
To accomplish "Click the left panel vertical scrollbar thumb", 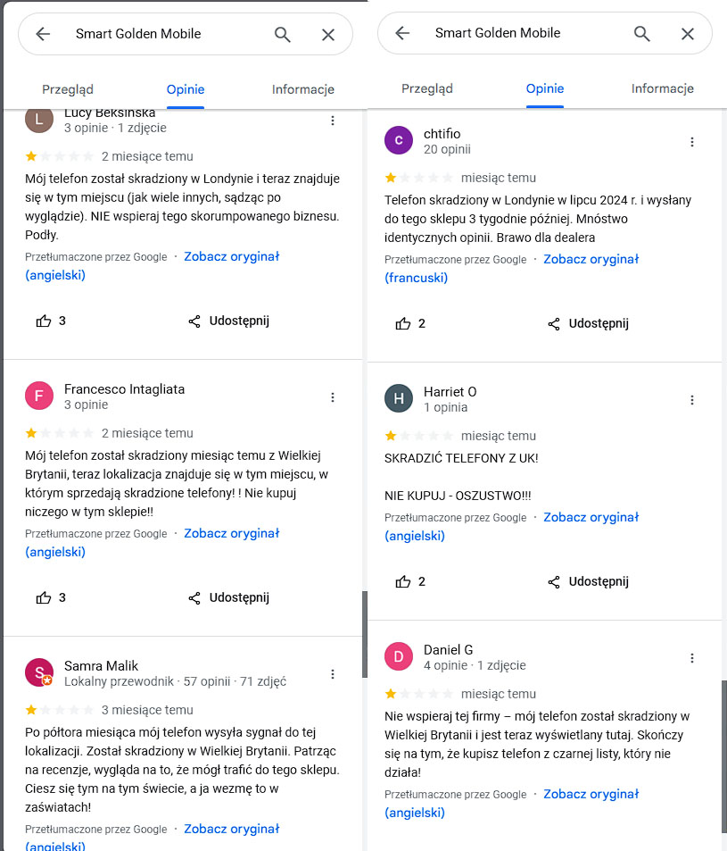I will [x=365, y=634].
